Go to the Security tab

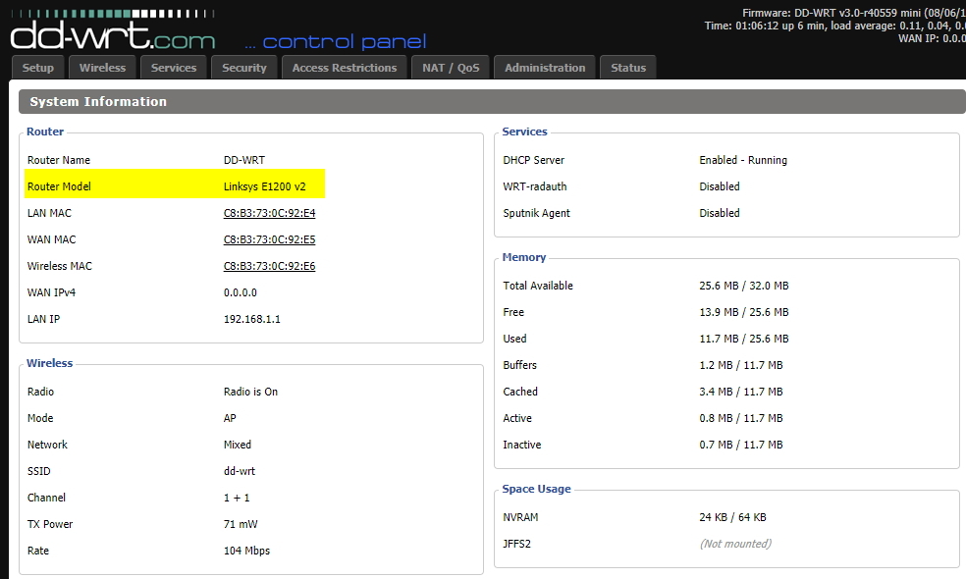[244, 68]
